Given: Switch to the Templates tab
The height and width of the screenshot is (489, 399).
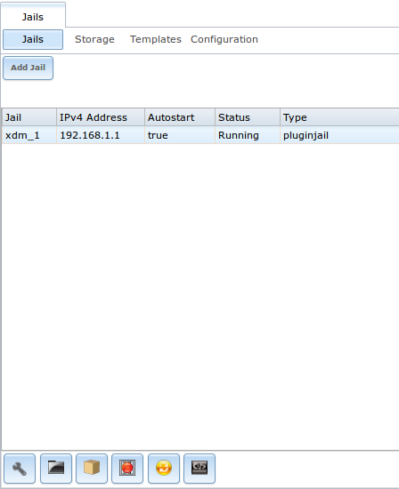Looking at the screenshot, I should (156, 39).
